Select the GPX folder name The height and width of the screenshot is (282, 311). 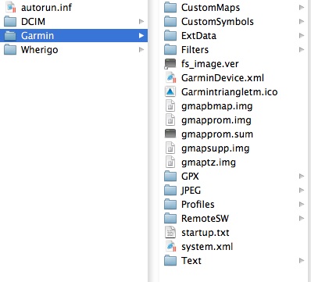(x=190, y=176)
